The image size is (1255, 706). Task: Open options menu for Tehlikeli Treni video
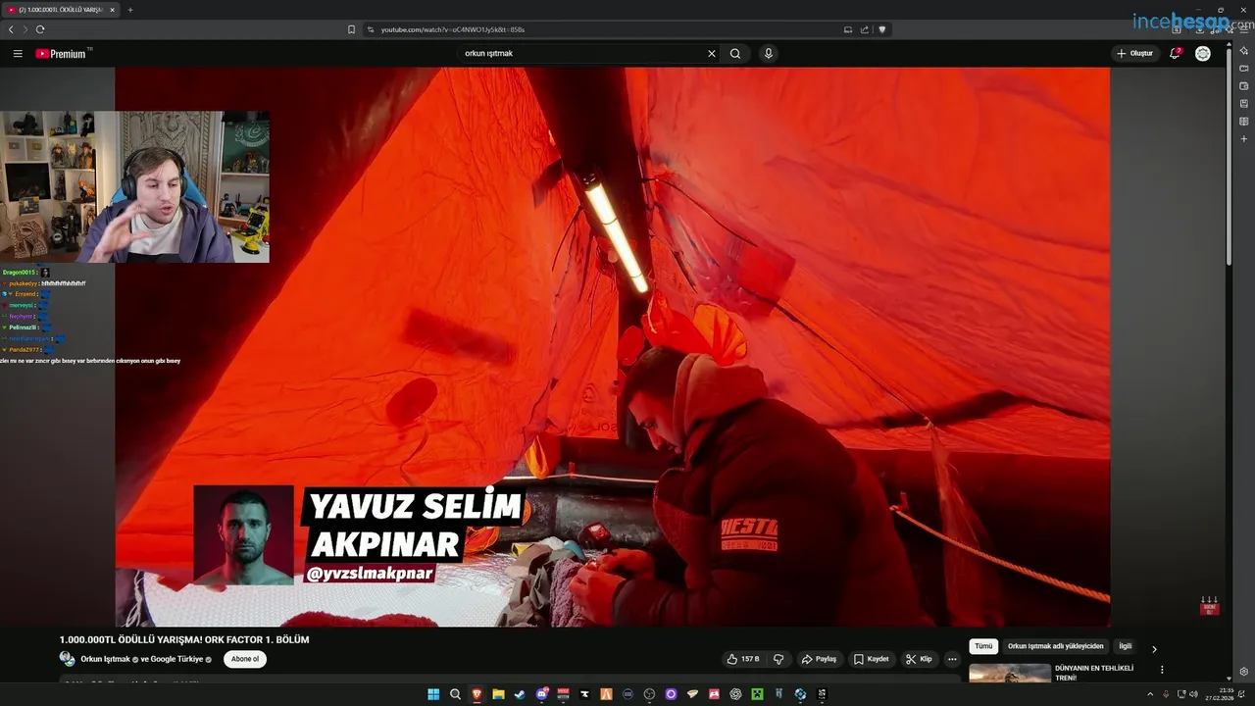(1162, 670)
